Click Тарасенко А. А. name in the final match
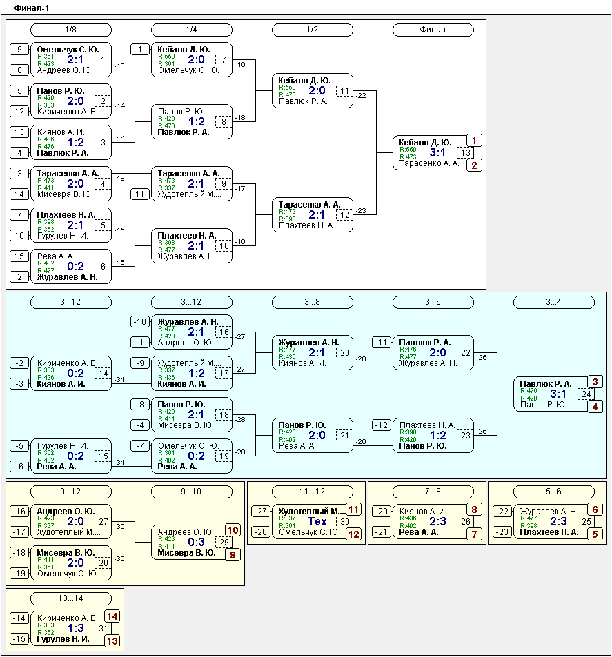The height and width of the screenshot is (657, 612). (429, 163)
